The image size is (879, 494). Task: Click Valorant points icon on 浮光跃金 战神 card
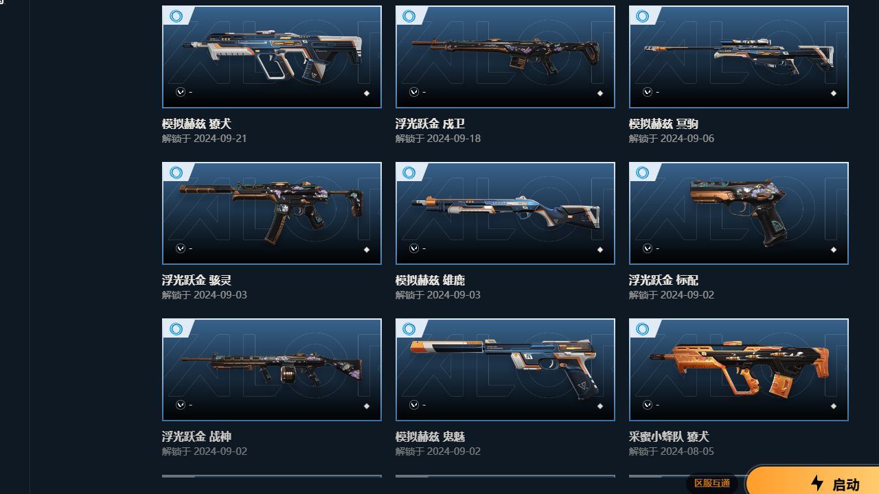pos(180,405)
